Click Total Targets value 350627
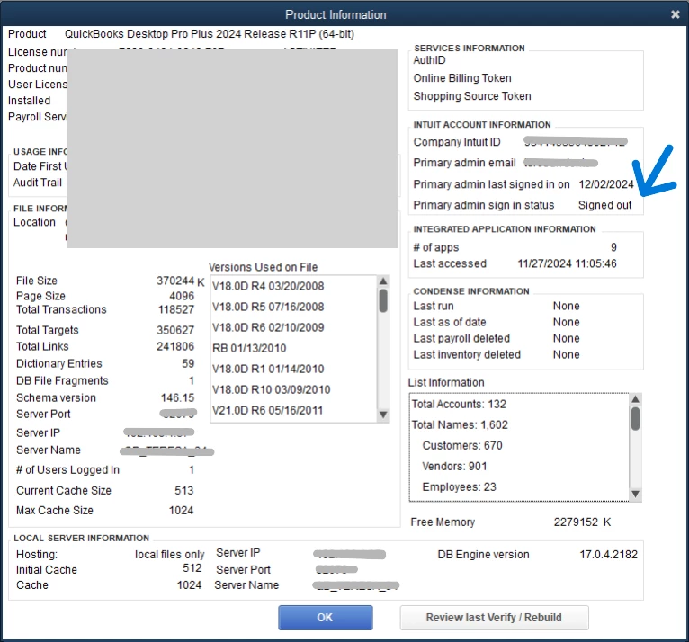 [175, 330]
